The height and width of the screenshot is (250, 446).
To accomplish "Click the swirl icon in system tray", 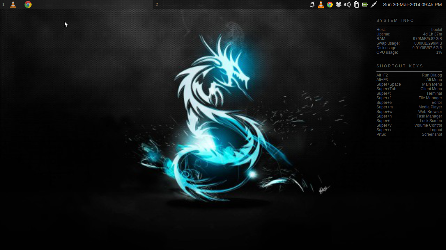I will (312, 5).
